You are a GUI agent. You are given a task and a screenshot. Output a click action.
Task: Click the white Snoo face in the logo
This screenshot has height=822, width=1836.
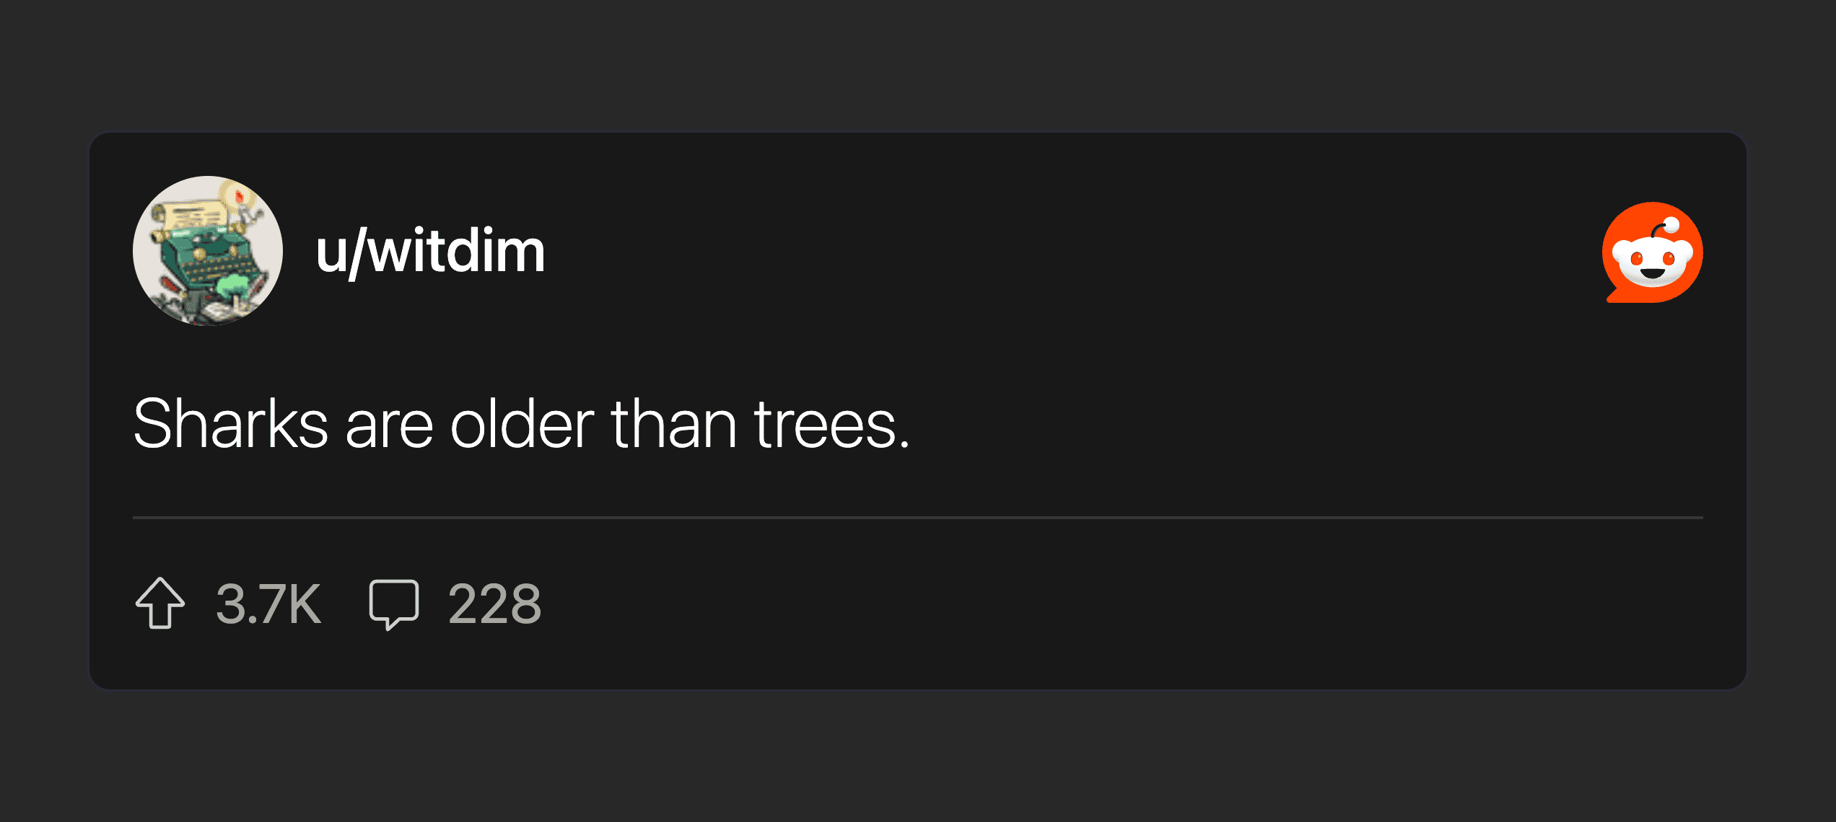pos(1652,262)
